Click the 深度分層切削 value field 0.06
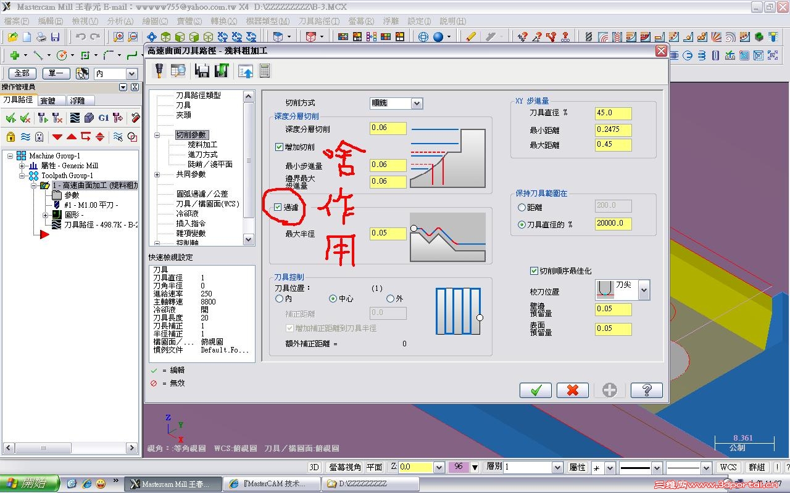790x493 pixels. [x=389, y=128]
